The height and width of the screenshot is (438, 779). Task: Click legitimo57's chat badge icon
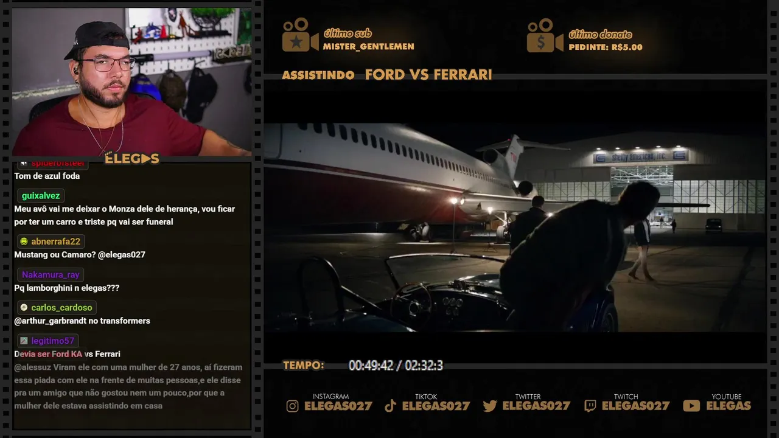pyautogui.click(x=24, y=341)
